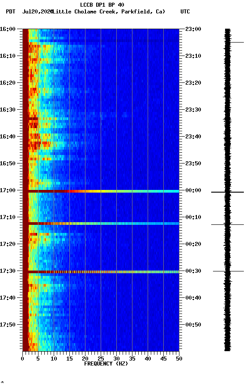Screen dimensions: 247x387
Task: Click the 35 Hz frequency axis label
Action: [x=132, y=359]
